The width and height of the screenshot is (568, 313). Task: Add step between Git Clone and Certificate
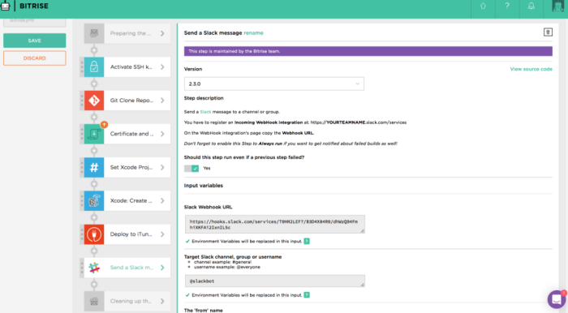[94, 118]
